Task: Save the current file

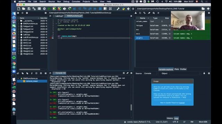Action: pos(29,9)
